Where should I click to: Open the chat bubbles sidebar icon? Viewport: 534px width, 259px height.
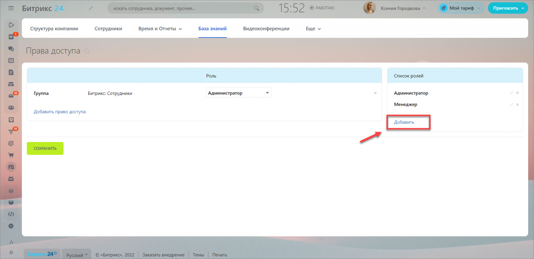(x=11, y=49)
